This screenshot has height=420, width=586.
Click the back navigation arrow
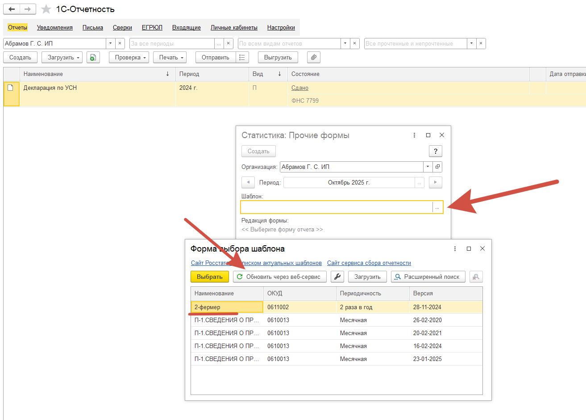coord(12,9)
